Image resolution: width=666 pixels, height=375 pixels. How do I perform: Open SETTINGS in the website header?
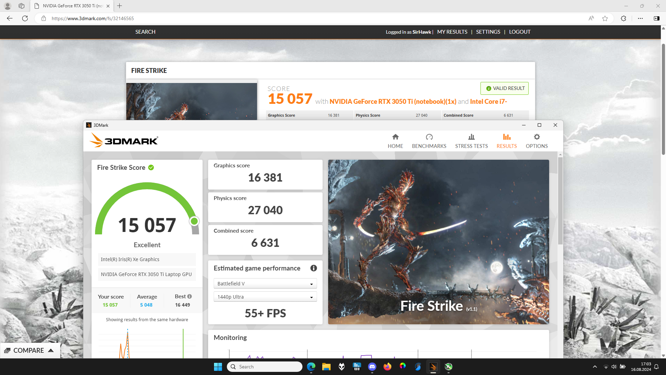[488, 32]
